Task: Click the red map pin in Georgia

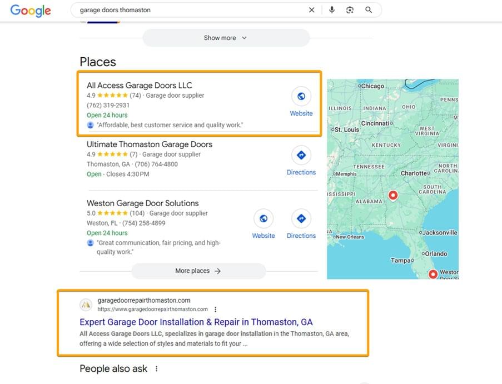Action: (x=393, y=195)
